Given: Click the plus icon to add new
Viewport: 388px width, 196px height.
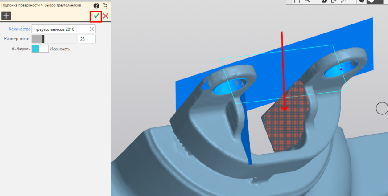Looking at the screenshot, I should [x=6, y=16].
